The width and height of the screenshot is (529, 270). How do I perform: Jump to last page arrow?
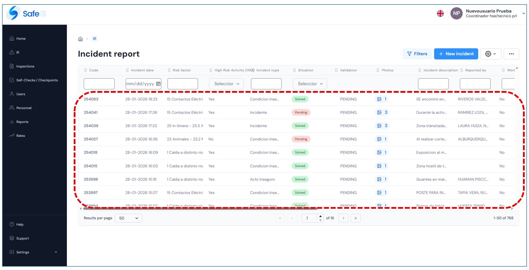355,218
